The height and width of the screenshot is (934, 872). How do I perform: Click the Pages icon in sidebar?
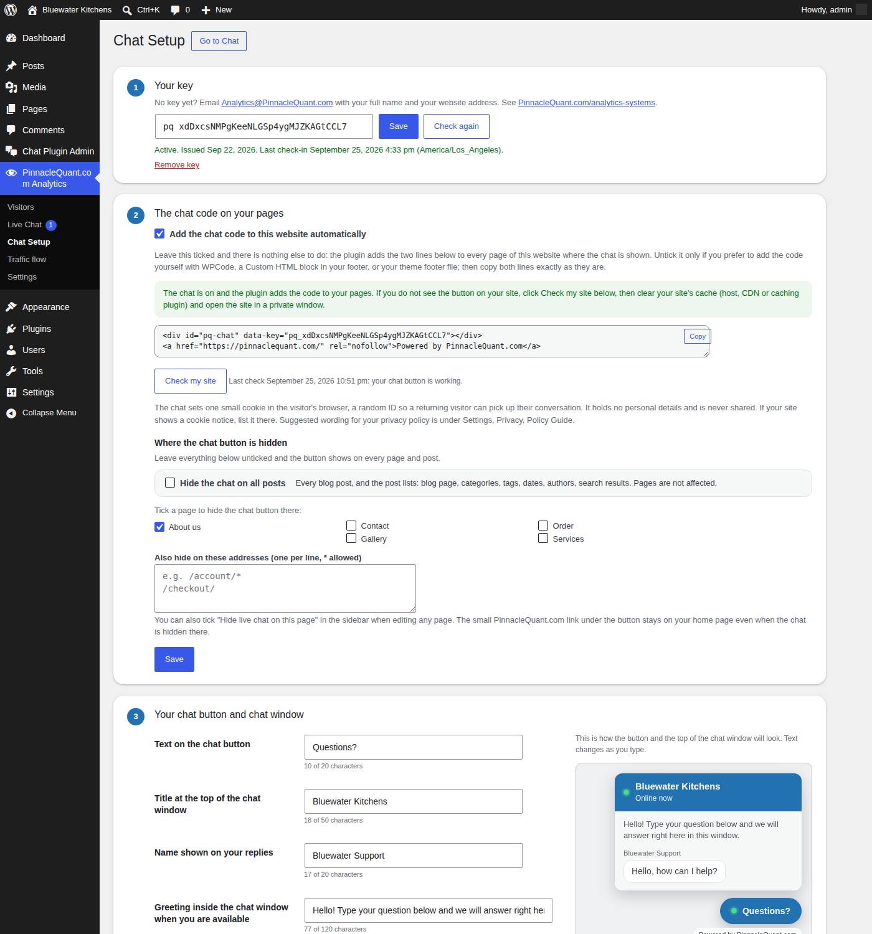pos(11,109)
